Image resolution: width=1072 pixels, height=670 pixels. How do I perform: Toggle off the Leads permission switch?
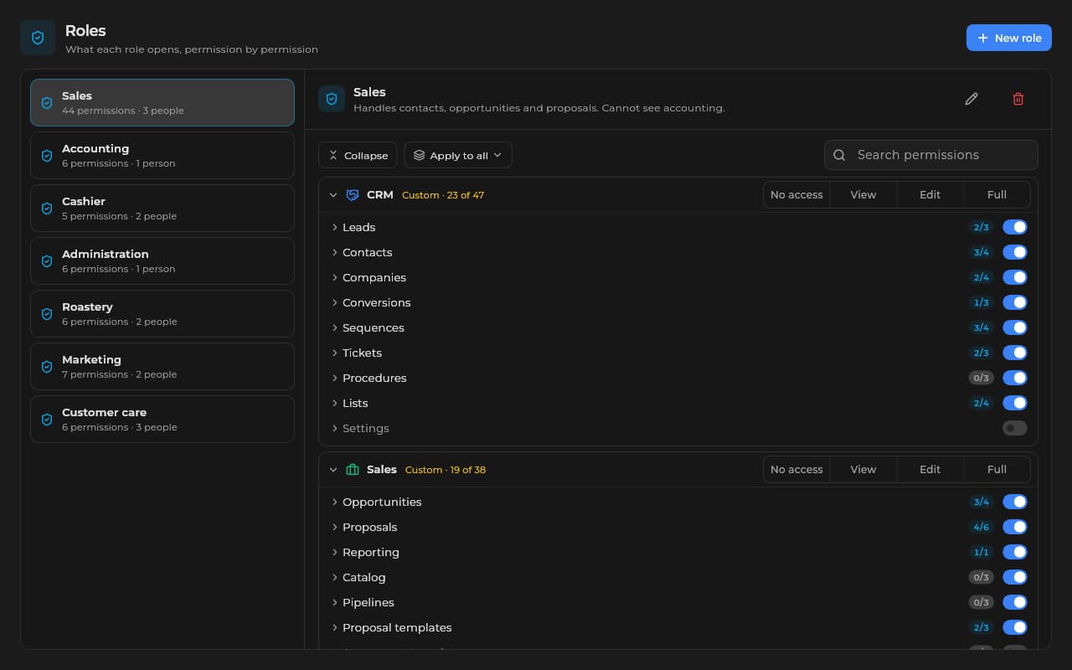(1015, 227)
